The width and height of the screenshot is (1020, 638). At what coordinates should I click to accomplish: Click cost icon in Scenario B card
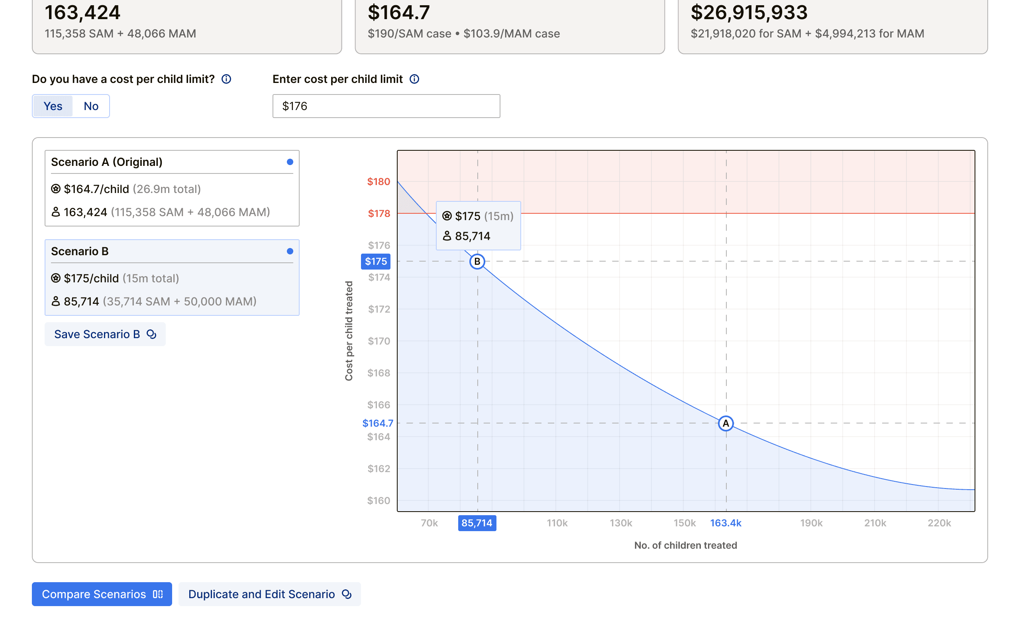click(x=56, y=278)
